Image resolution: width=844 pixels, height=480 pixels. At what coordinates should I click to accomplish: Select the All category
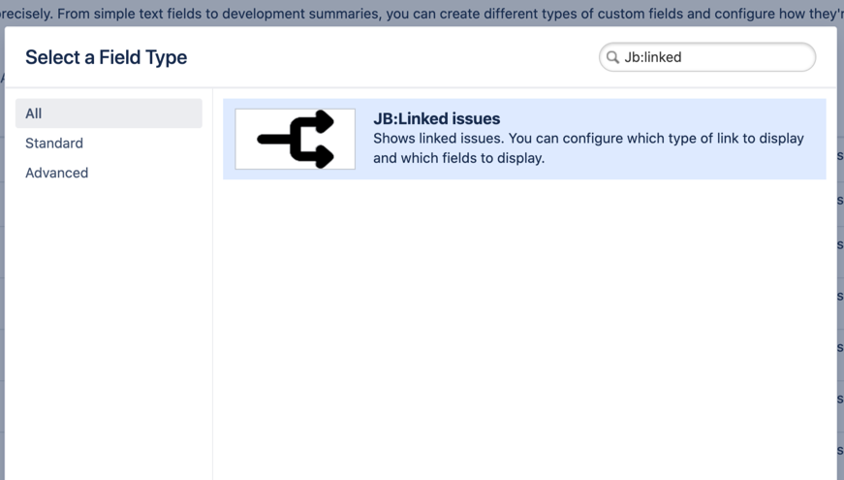pyautogui.click(x=109, y=113)
